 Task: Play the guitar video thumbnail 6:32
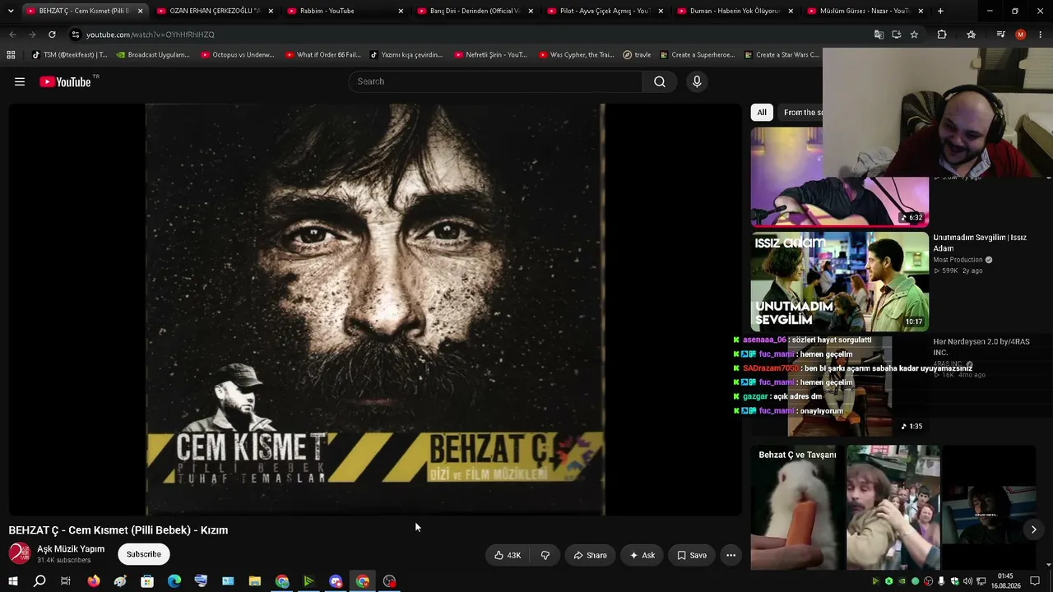840,177
